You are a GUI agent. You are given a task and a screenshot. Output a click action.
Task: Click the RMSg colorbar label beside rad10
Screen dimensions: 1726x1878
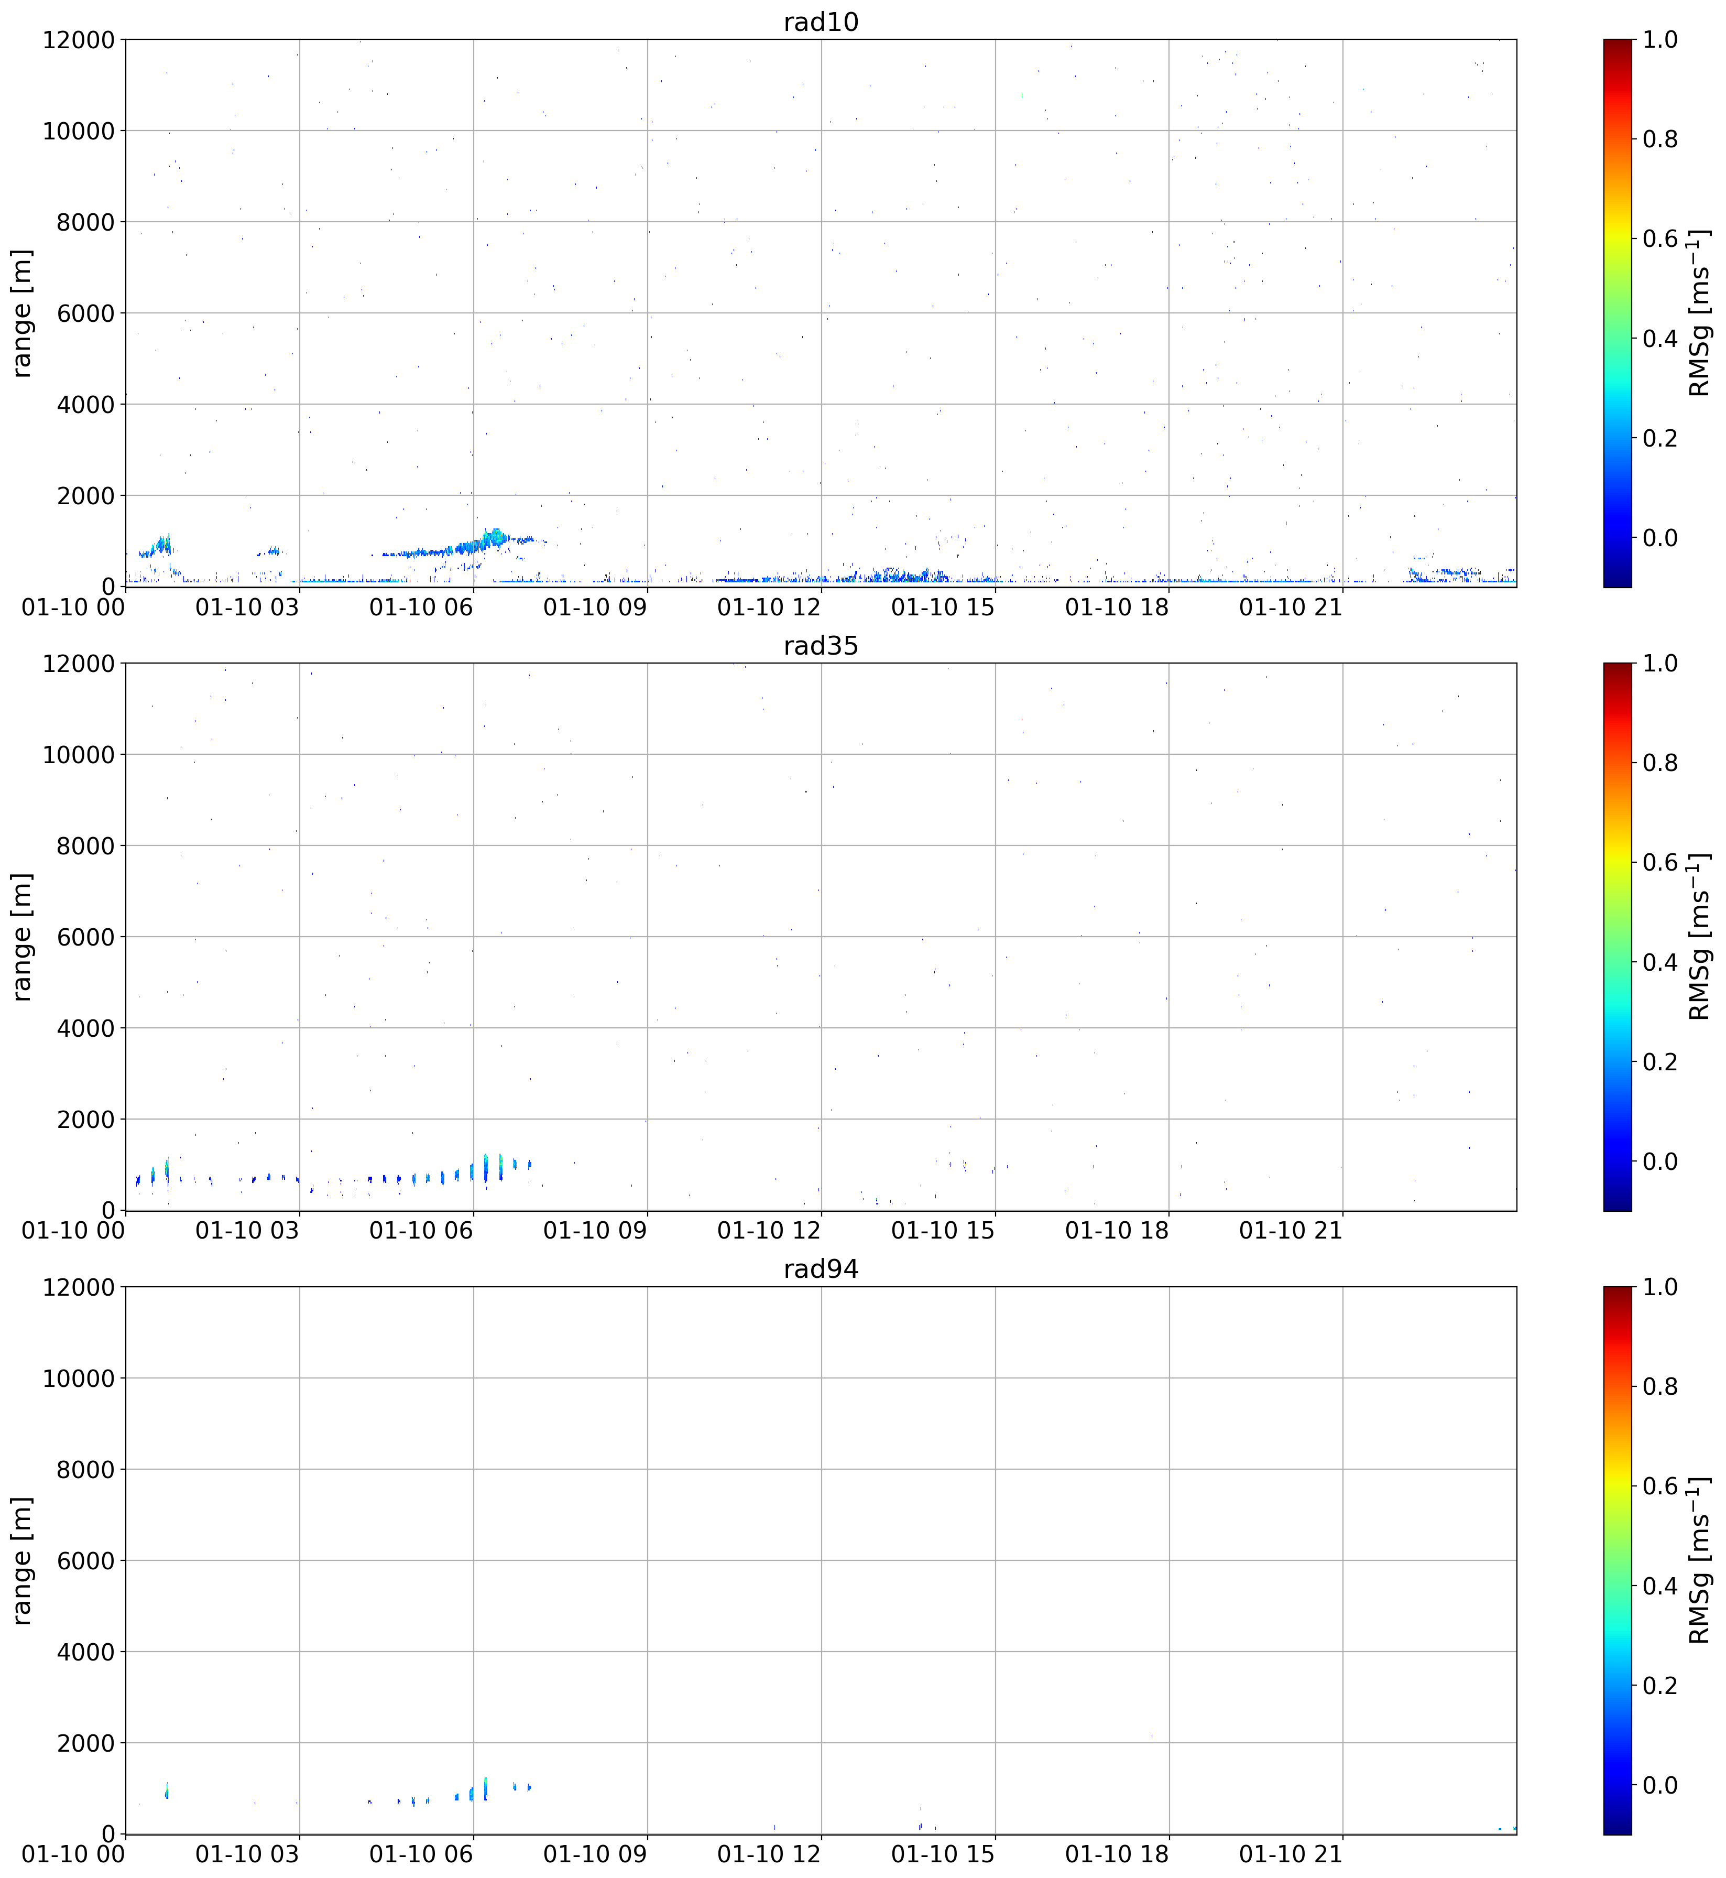tap(1699, 313)
